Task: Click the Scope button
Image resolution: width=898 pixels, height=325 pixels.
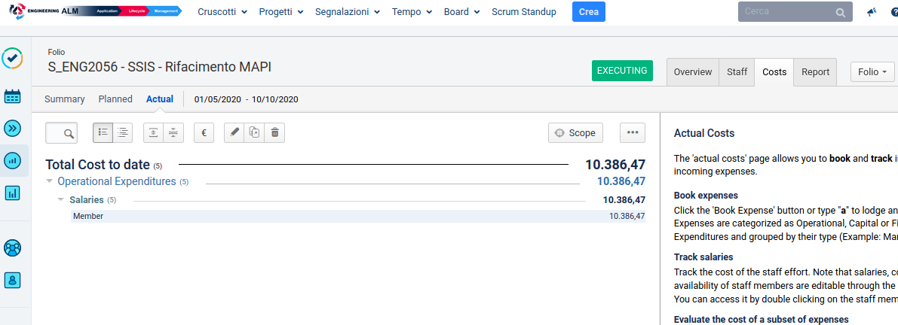Action: tap(575, 132)
